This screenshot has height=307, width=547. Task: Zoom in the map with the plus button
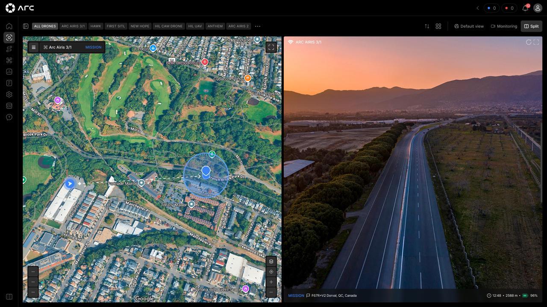tap(271, 282)
